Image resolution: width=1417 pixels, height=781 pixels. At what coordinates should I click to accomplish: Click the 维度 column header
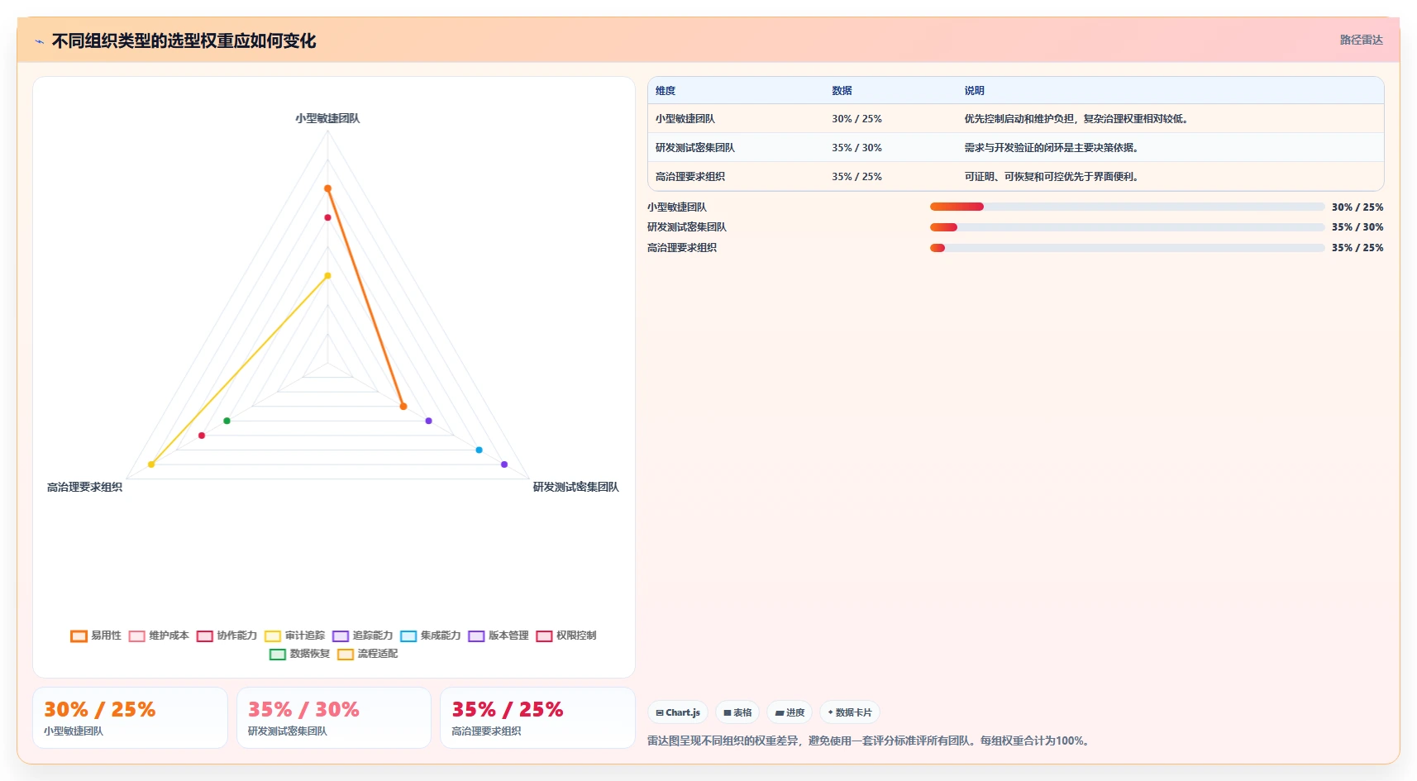[666, 91]
